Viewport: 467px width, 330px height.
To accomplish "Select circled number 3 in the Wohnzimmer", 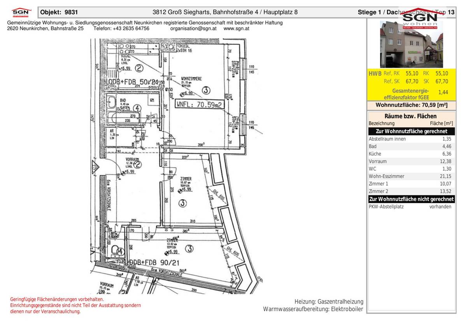I will pyautogui.click(x=206, y=91).
